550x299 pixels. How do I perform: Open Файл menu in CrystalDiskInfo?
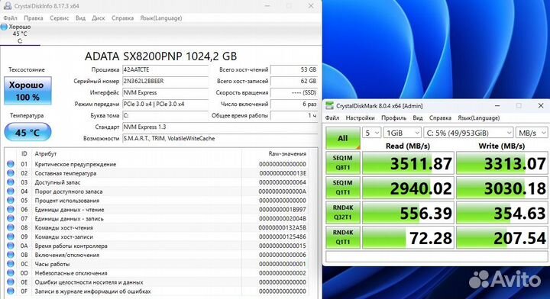10,18
